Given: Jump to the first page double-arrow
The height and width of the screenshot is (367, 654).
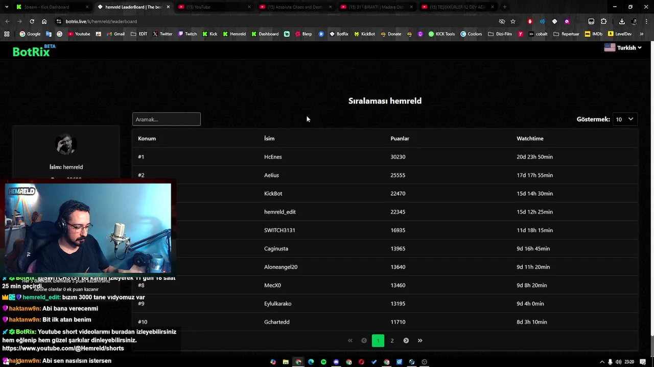Looking at the screenshot, I should (350, 340).
